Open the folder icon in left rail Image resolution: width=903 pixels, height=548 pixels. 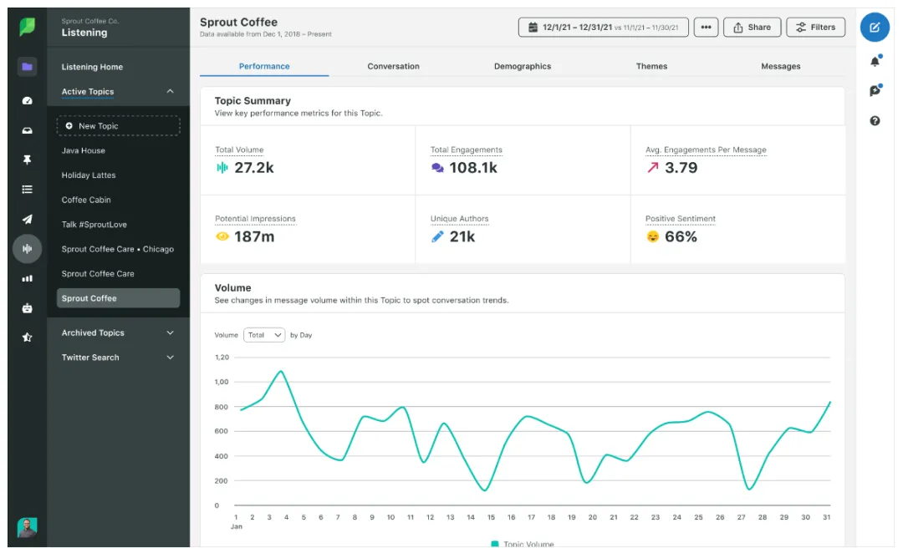coord(27,67)
